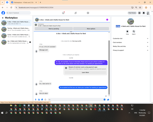Open Jay conversation in list
Image resolution: width=153 pixels, height=122 pixels.
point(16,42)
